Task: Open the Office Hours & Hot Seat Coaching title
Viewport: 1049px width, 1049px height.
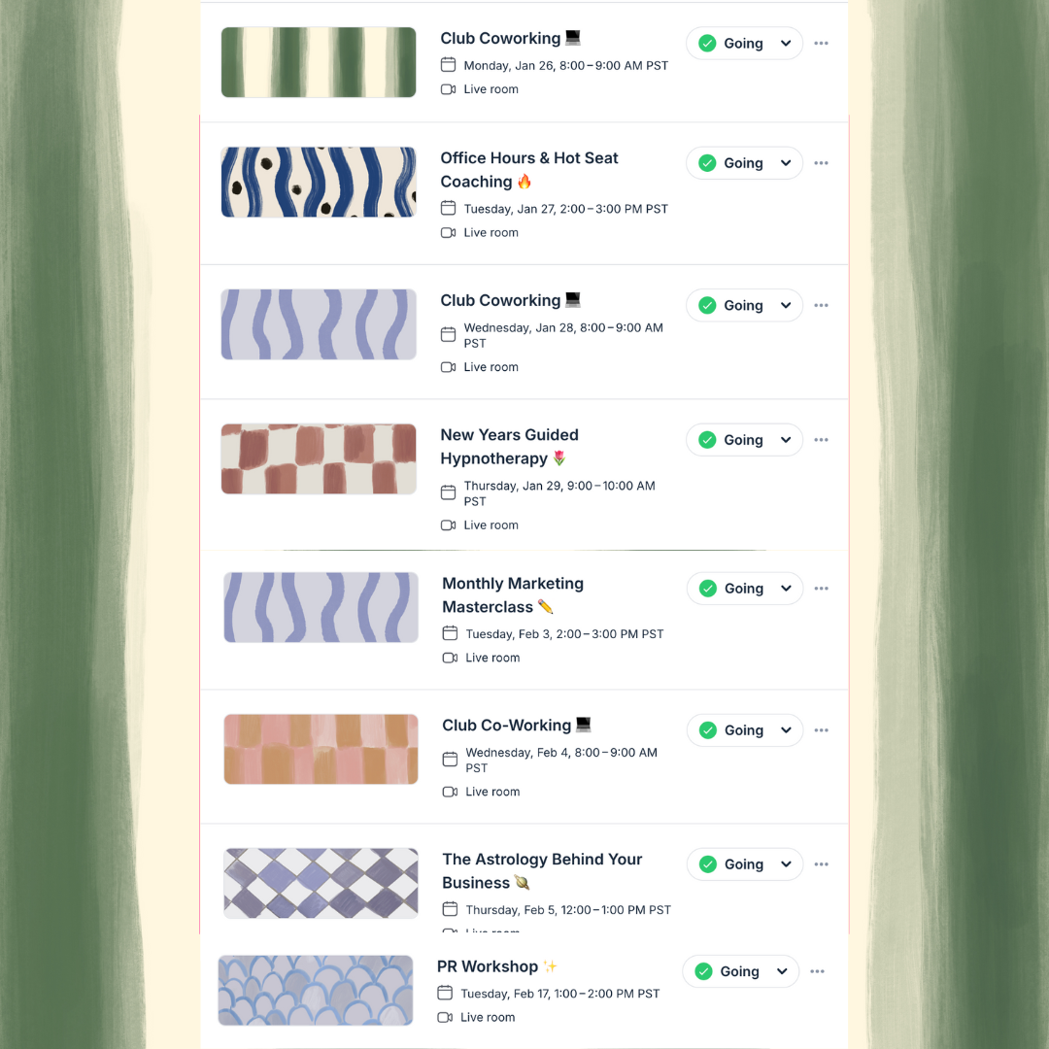Action: tap(529, 170)
